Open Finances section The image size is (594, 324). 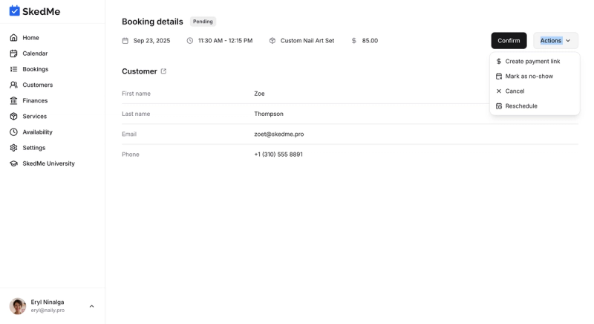(35, 100)
